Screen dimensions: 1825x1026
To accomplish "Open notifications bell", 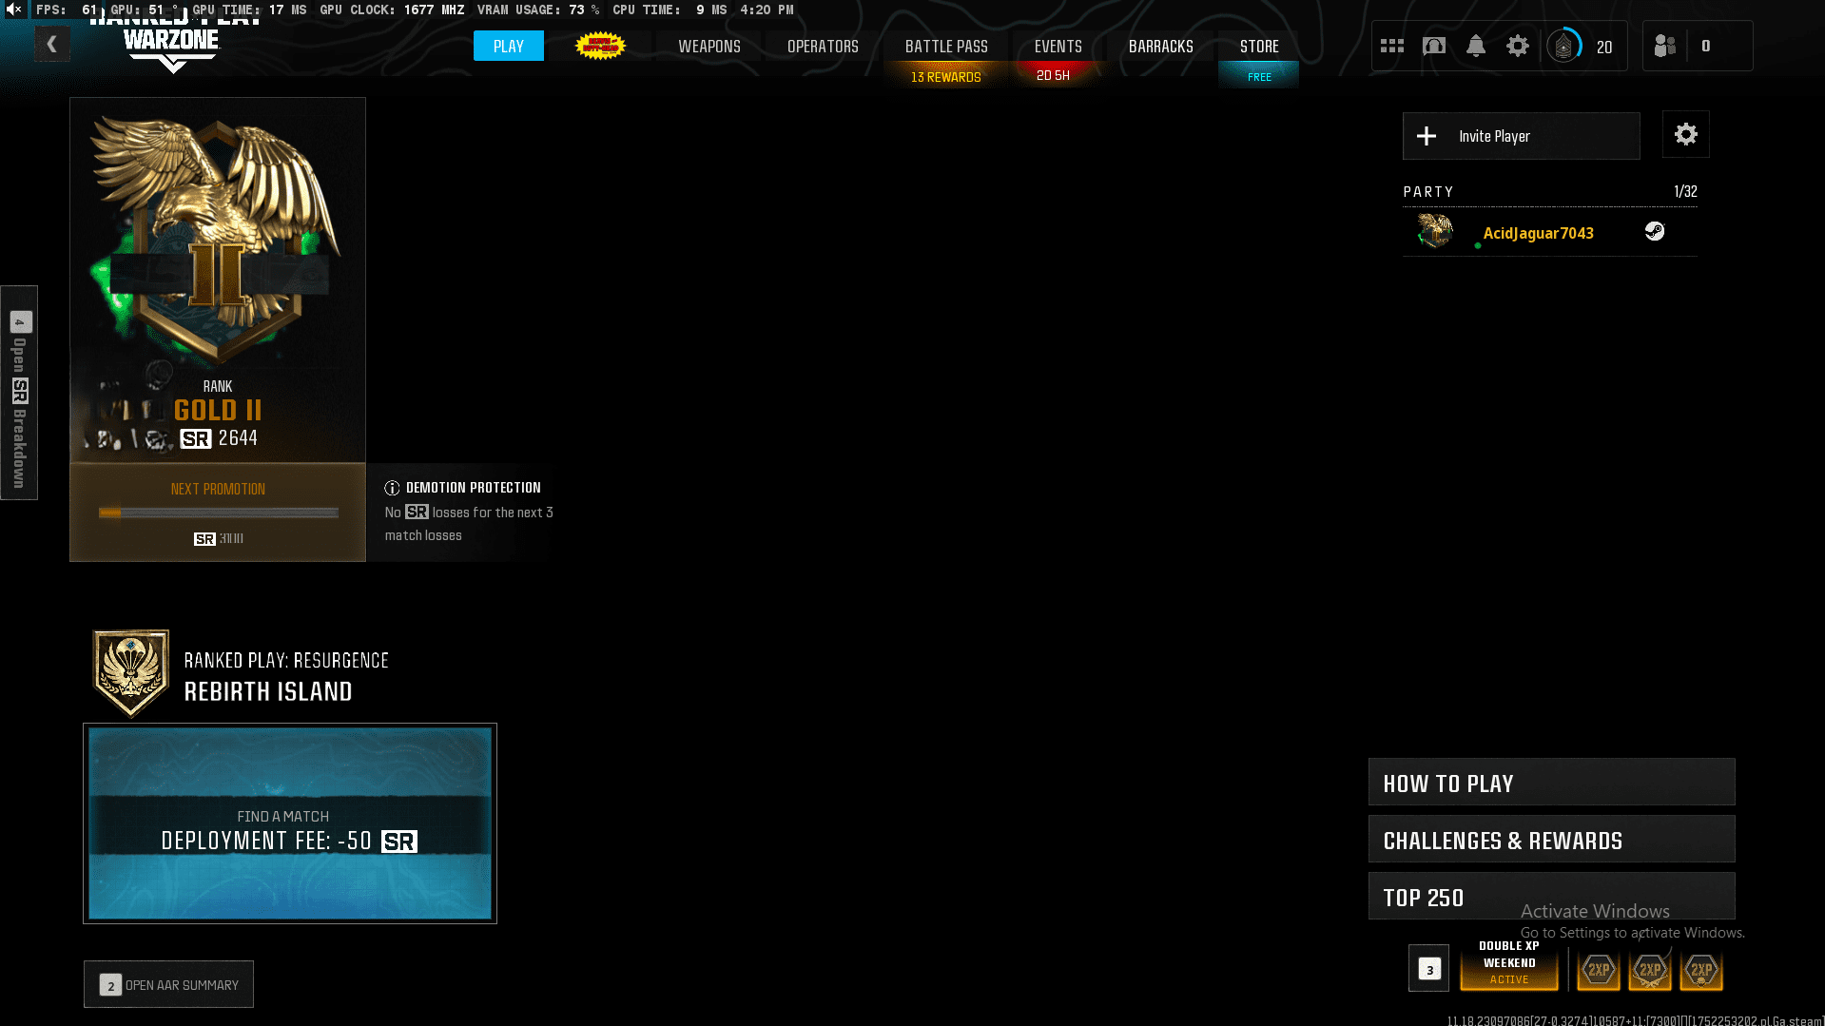I will pos(1476,46).
